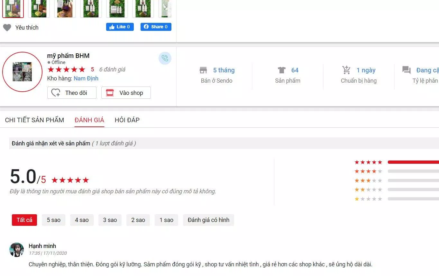This screenshot has height=276, width=439.
Task: Enable the '5 sao' review filter
Action: 53,220
